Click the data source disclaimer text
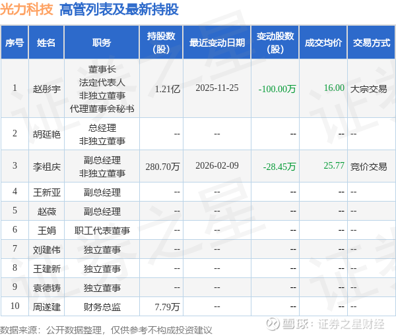Viewport: 396px width, 336px height. pyautogui.click(x=106, y=330)
